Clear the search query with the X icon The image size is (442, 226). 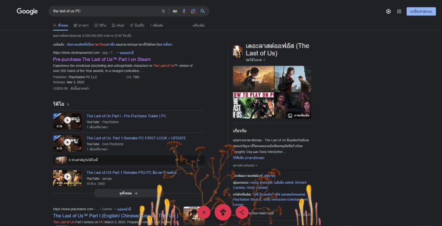tap(163, 11)
